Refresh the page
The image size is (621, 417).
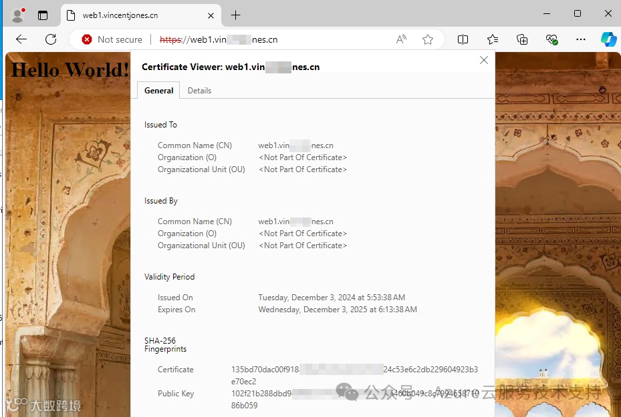(51, 39)
